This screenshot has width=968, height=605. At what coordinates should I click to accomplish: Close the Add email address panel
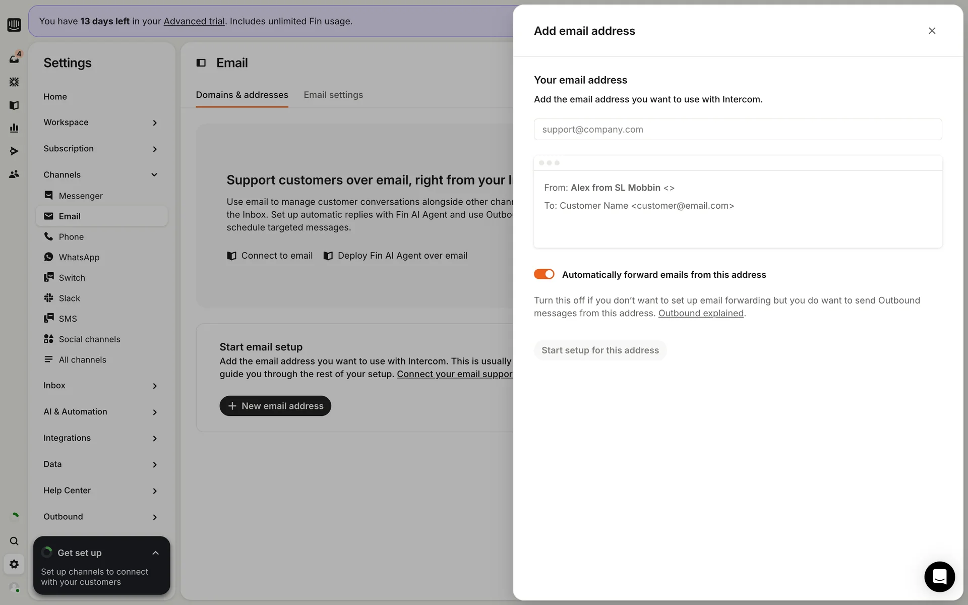[x=932, y=31]
